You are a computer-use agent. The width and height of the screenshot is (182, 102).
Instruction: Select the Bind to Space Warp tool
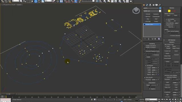point(9,1)
